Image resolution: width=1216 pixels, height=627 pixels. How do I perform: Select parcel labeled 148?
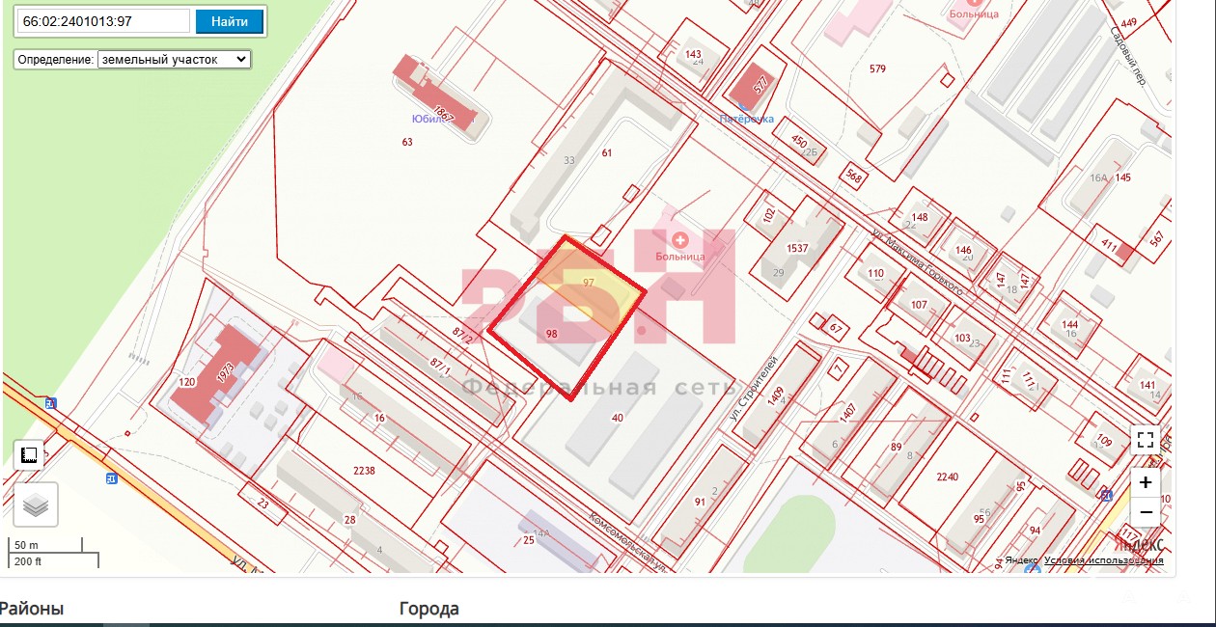click(x=920, y=217)
